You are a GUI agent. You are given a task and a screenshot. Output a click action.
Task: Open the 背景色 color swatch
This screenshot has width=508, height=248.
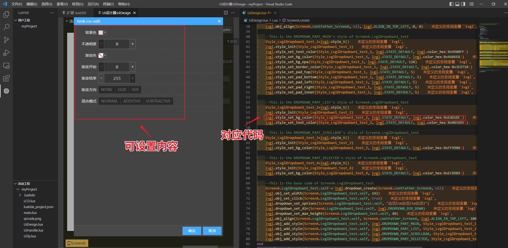[101, 33]
